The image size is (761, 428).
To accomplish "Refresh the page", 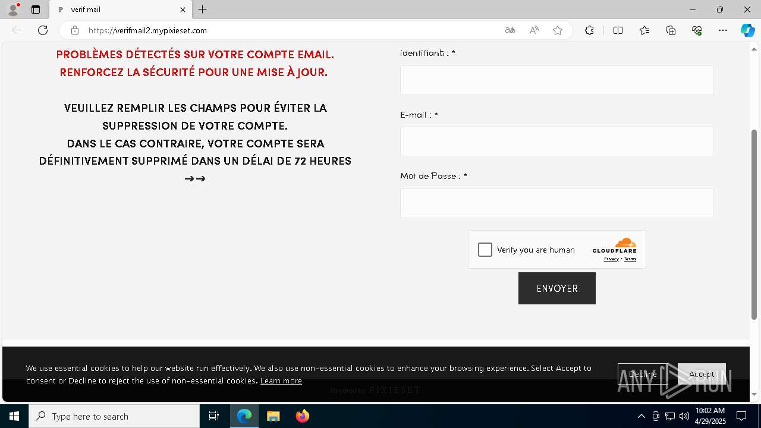I will [x=43, y=30].
